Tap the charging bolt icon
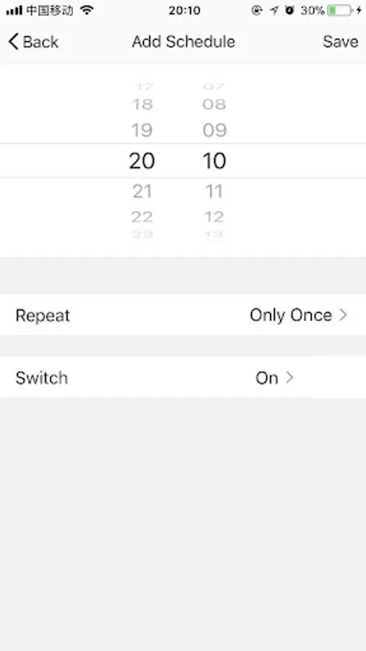 point(359,10)
